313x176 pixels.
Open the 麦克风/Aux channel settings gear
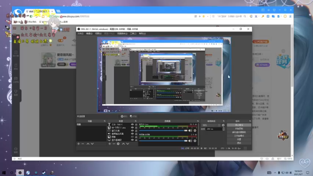[195, 131]
